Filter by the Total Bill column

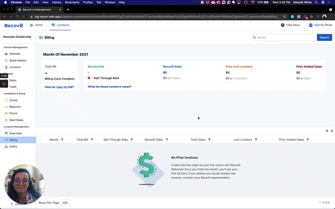click(92, 139)
